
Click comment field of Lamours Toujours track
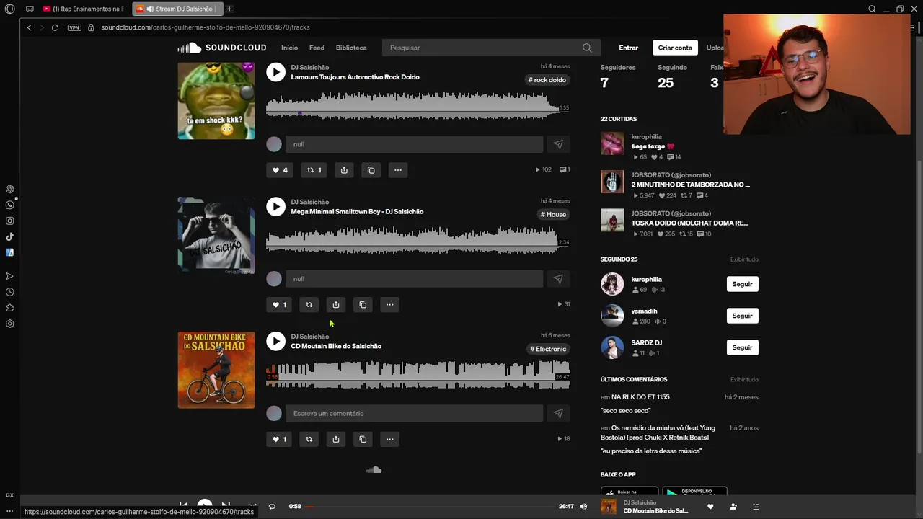point(414,144)
